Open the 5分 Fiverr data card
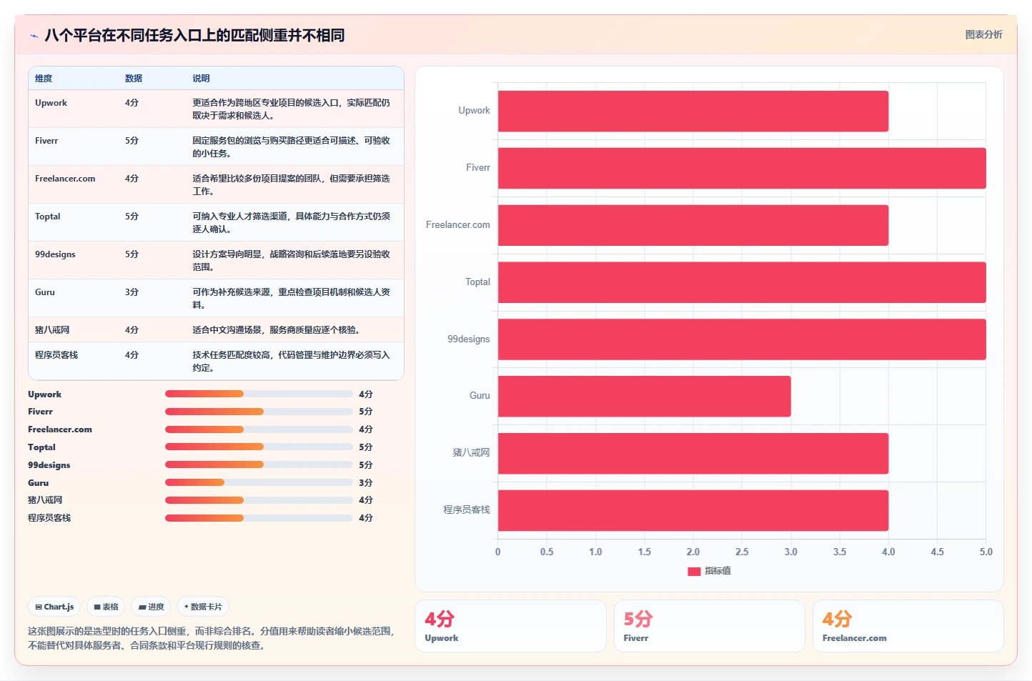The image size is (1032, 681). 709,626
